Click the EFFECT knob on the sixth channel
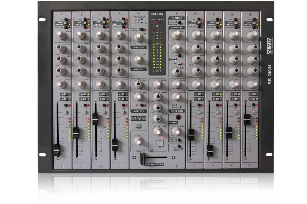The height and width of the screenshot is (204, 307). click(215, 84)
